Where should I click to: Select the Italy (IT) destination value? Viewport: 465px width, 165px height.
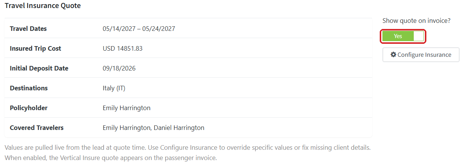pyautogui.click(x=114, y=88)
